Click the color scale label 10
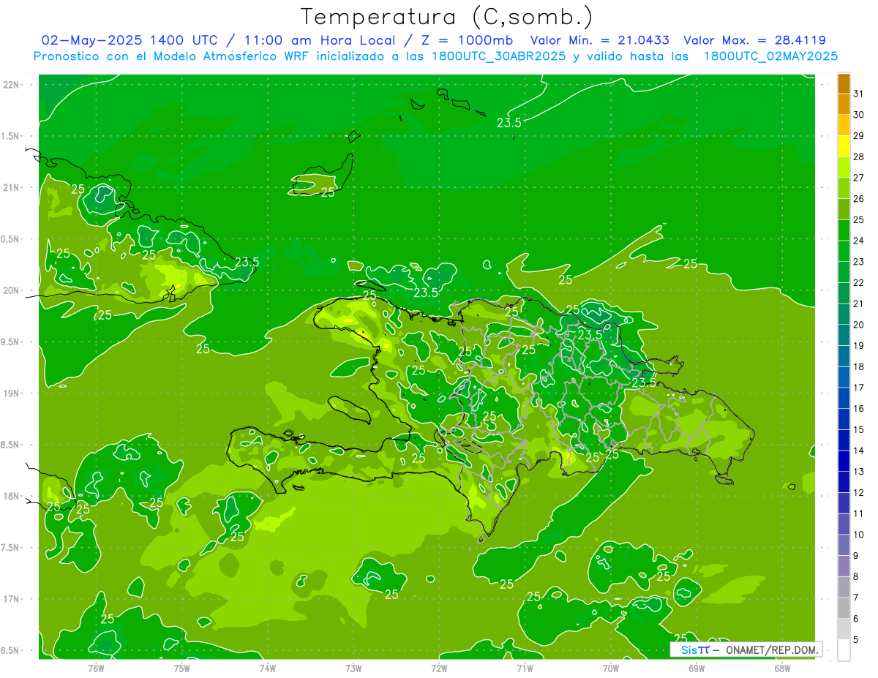878x678 pixels. pos(859,535)
